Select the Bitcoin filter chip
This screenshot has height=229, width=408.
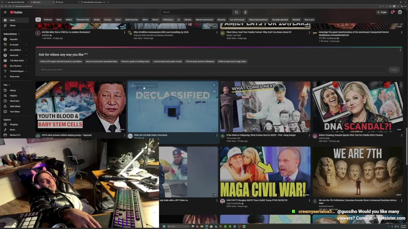pyautogui.click(x=155, y=20)
